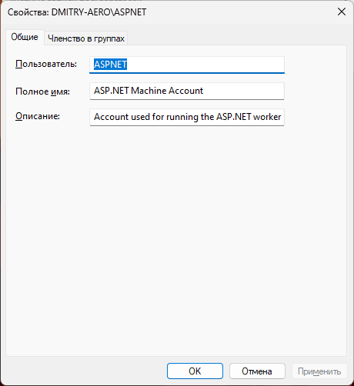The width and height of the screenshot is (354, 386).
Task: Click the Пользователь: label
Action: tap(46, 64)
